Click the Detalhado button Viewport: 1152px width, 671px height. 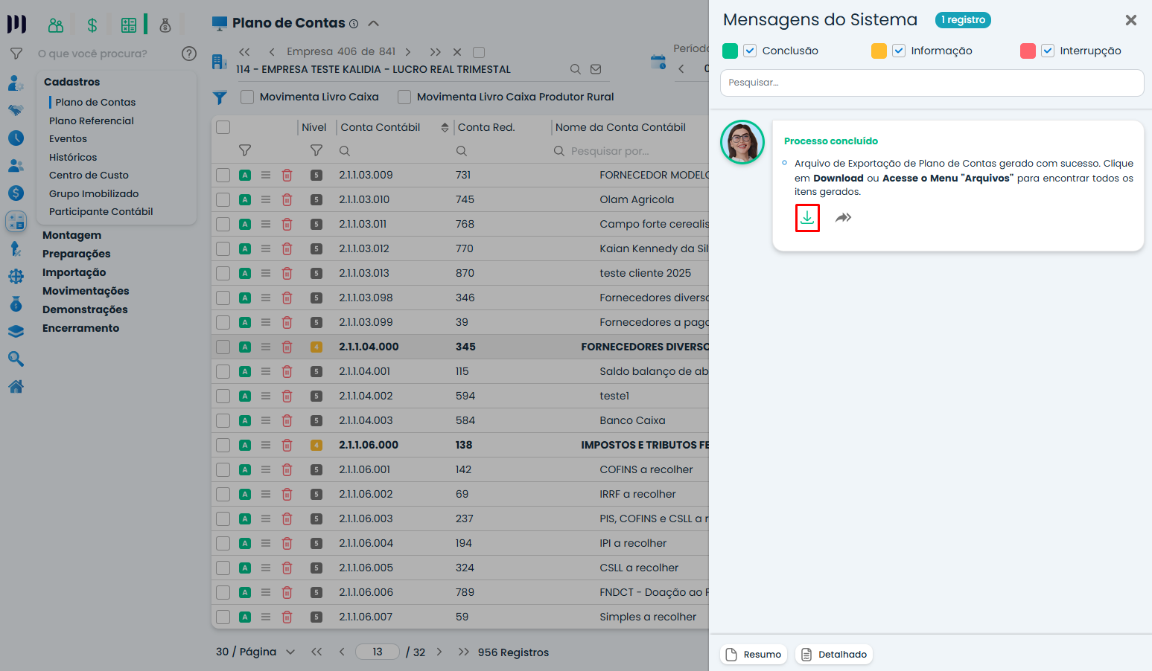click(x=834, y=655)
